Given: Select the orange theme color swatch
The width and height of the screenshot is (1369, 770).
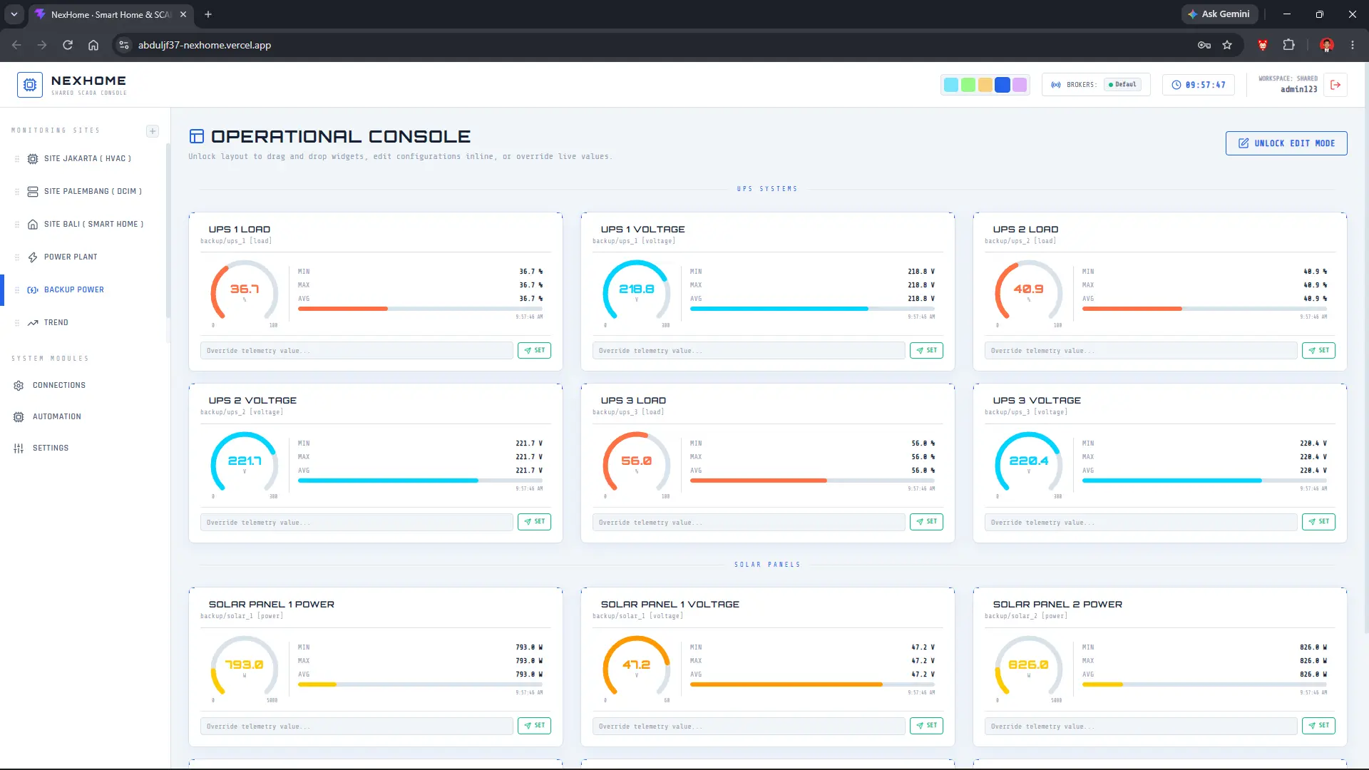Looking at the screenshot, I should click(985, 85).
